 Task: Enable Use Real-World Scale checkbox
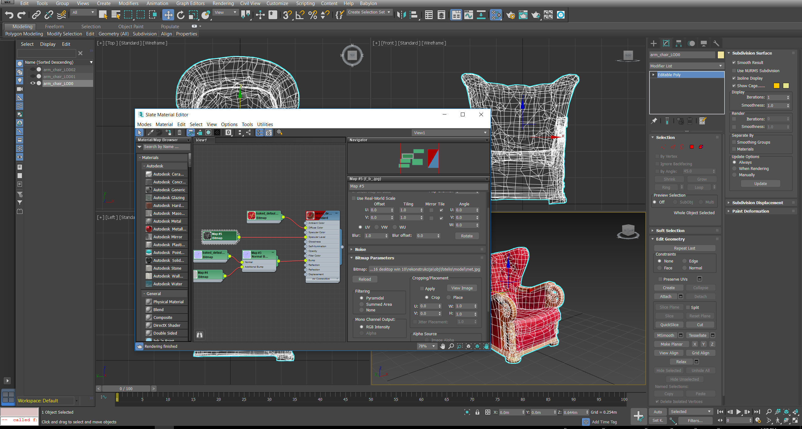click(354, 198)
